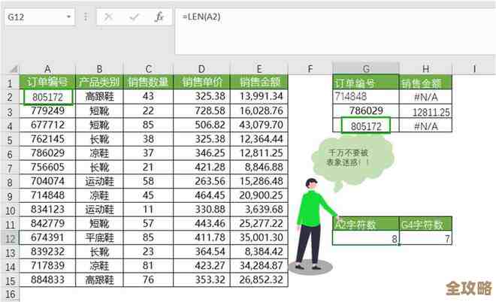Click cell A4 with 677712
Image resolution: width=496 pixels, height=302 pixels.
pyautogui.click(x=47, y=125)
